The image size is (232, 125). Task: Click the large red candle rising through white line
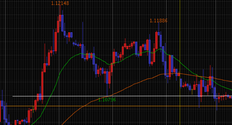(x=42, y=86)
